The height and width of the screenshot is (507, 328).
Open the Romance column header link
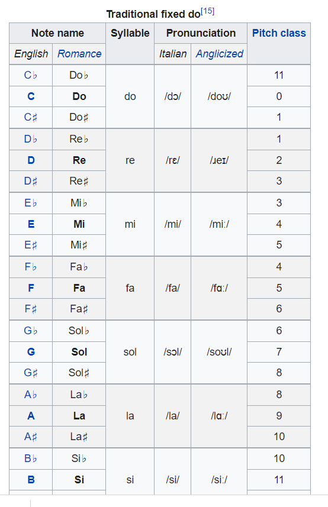pos(79,54)
